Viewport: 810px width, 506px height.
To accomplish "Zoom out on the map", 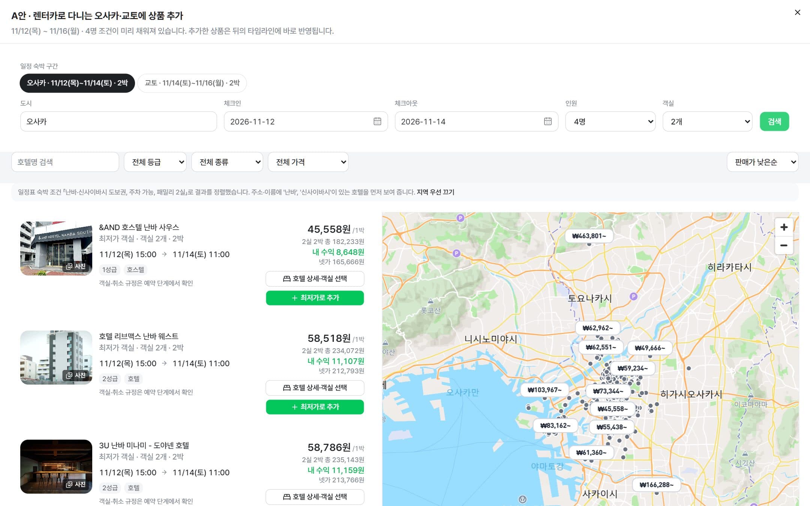I will 784,246.
